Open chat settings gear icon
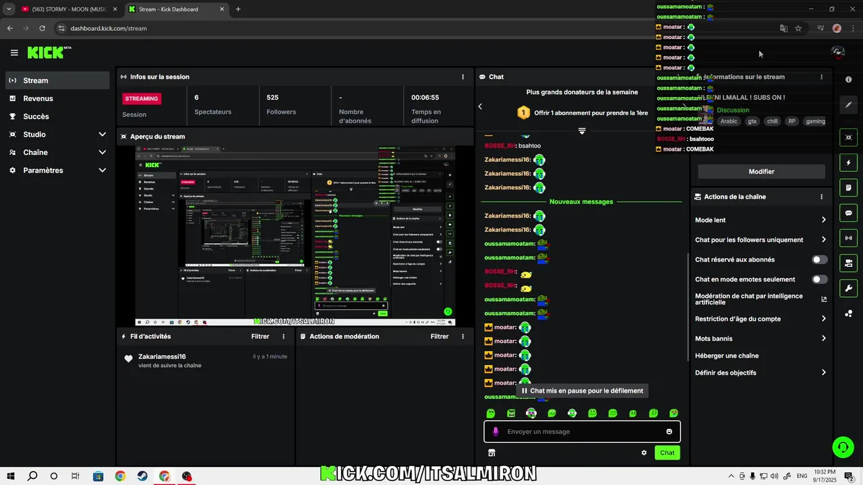 click(x=644, y=453)
